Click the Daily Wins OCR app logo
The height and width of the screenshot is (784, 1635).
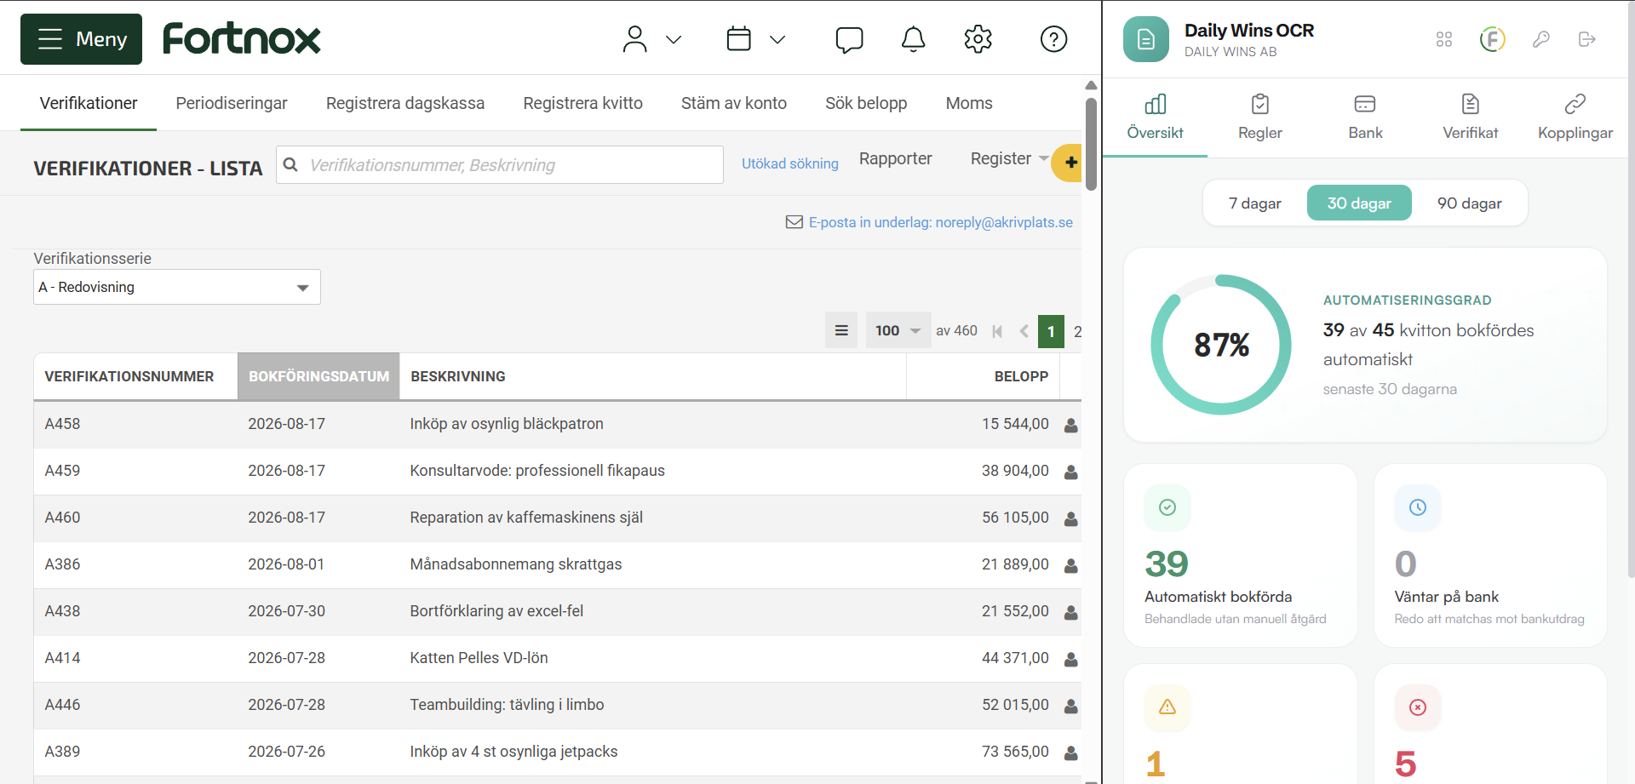click(x=1146, y=39)
